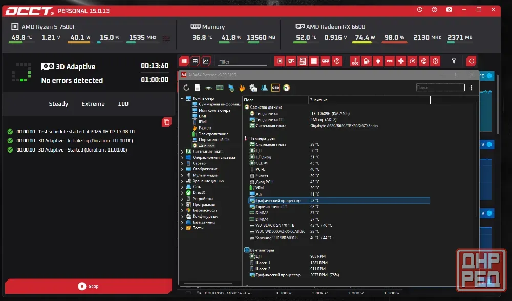Click the 100 intensity value
The height and width of the screenshot is (301, 512).
123,104
